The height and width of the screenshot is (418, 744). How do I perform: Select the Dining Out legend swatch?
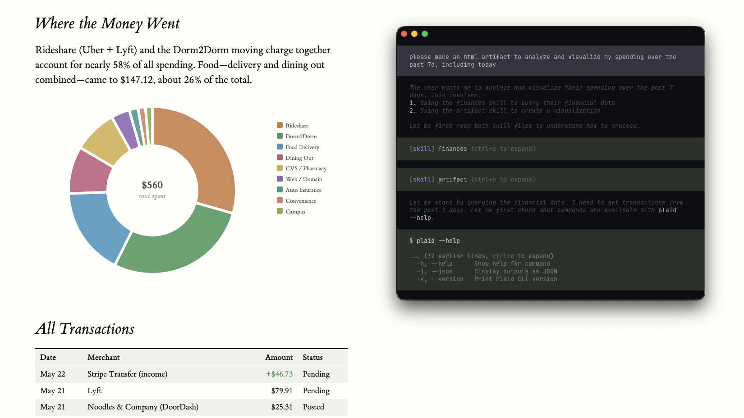tap(280, 158)
